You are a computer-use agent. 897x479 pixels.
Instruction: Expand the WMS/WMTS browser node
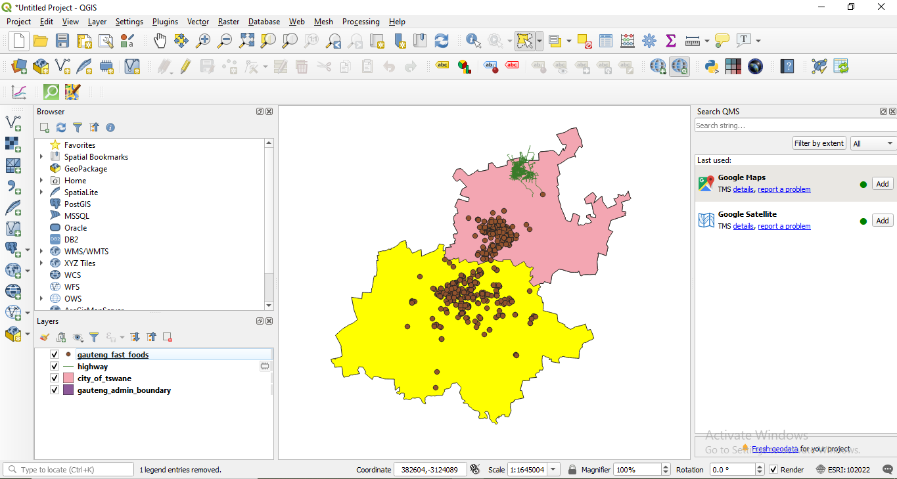click(x=41, y=252)
